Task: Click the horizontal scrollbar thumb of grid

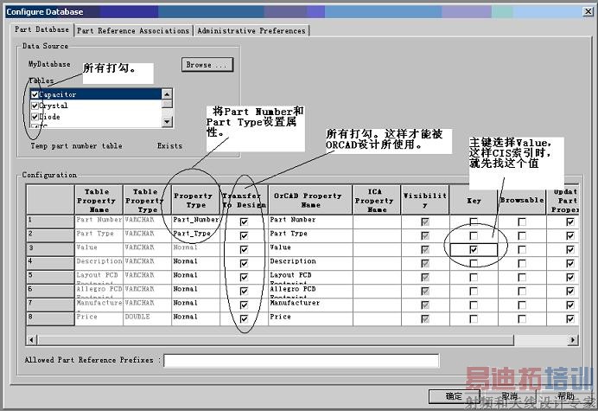Action: [276, 339]
